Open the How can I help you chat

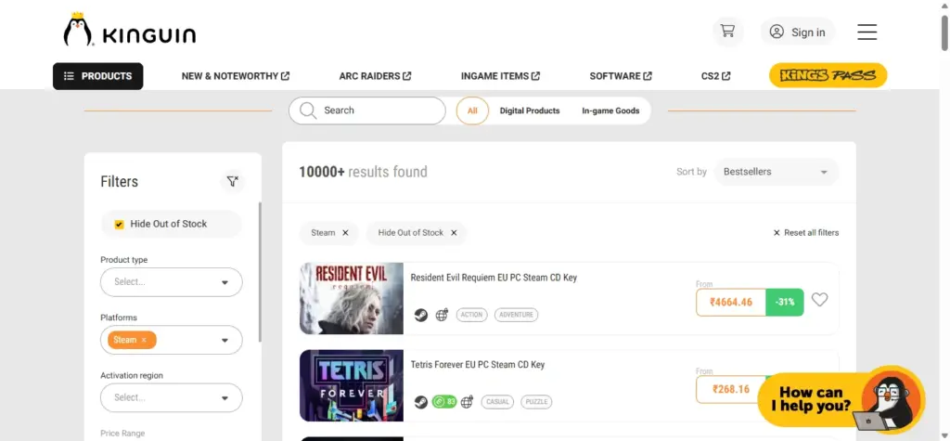841,399
